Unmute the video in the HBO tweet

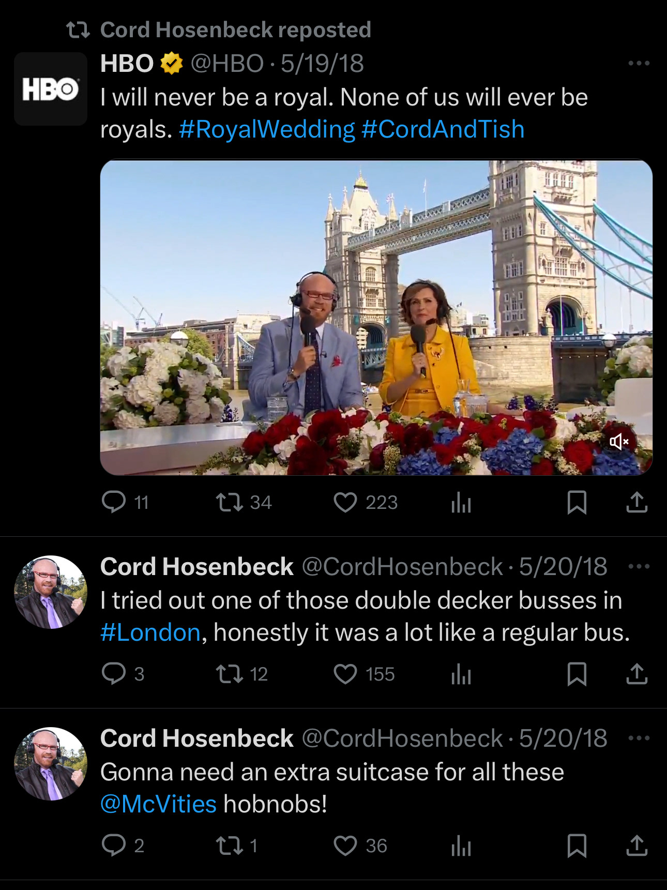coord(618,442)
